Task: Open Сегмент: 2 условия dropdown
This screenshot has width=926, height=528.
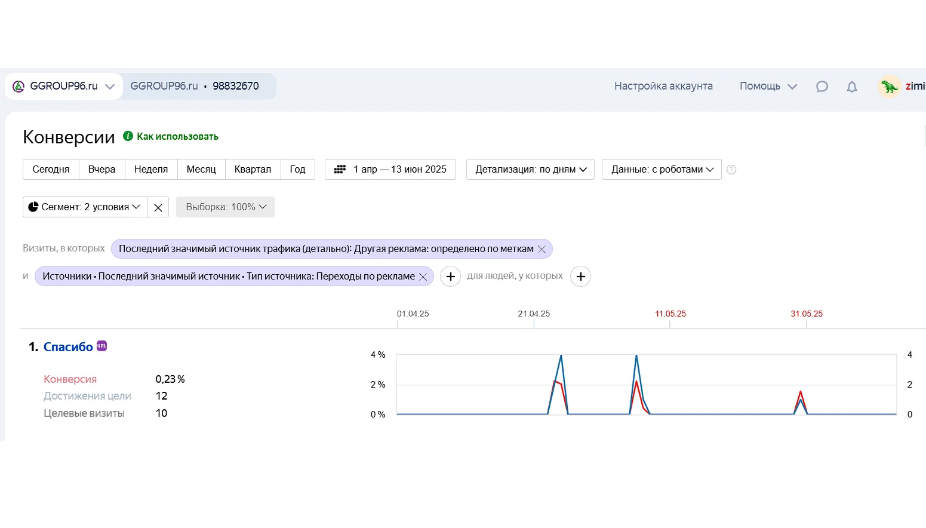Action: (x=85, y=207)
